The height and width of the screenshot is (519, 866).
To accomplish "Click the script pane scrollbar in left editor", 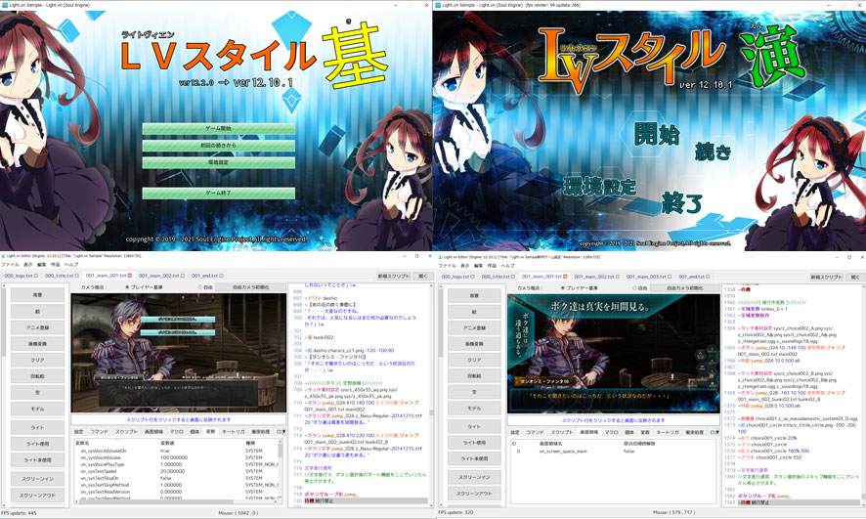I will point(428,391).
